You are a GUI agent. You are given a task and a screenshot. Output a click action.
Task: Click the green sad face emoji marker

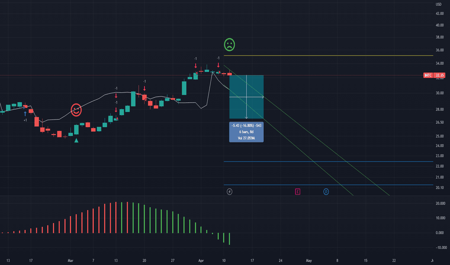(229, 45)
